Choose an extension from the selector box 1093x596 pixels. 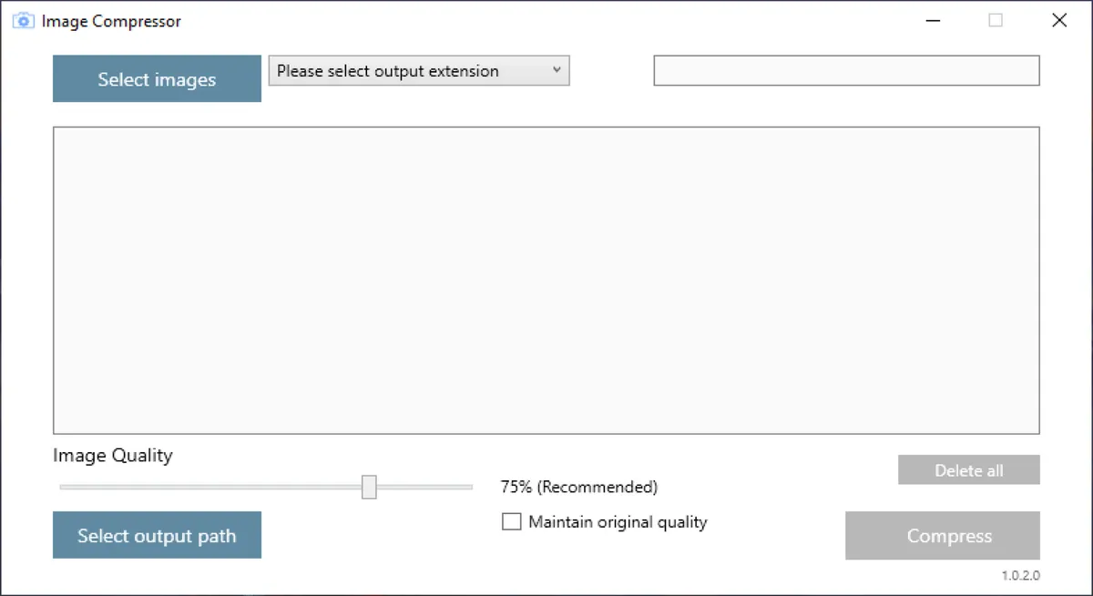418,70
